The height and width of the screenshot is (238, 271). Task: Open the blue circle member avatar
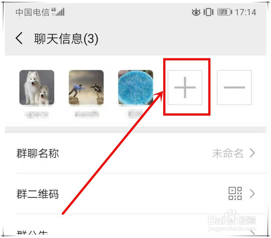[135, 87]
